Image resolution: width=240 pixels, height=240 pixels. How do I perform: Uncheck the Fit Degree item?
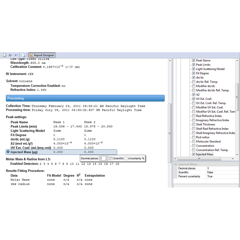(x=193, y=73)
